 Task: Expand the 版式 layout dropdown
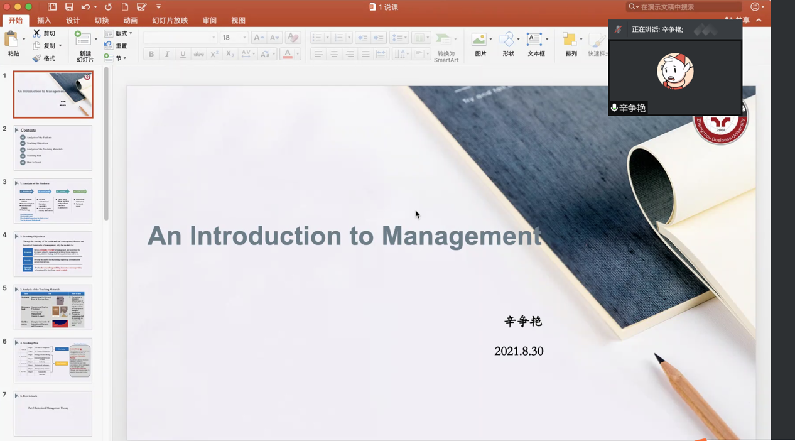click(131, 33)
